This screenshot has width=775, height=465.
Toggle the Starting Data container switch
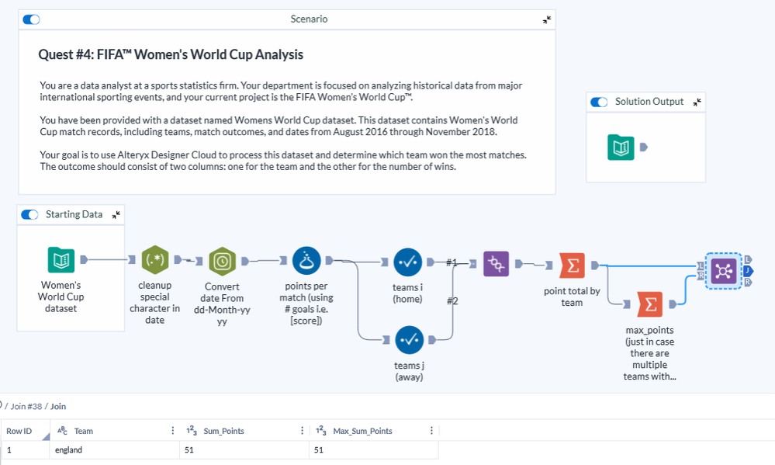29,215
